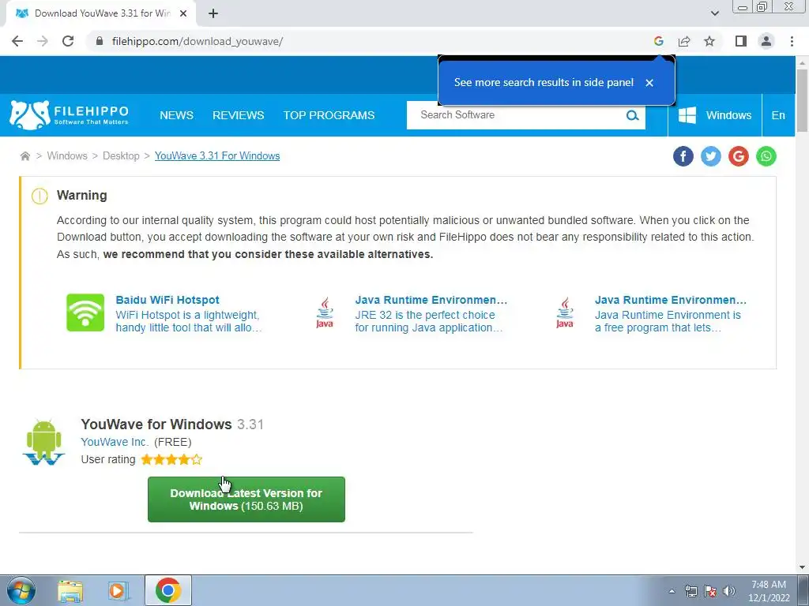Click the JRE 32 Java icon

325,312
